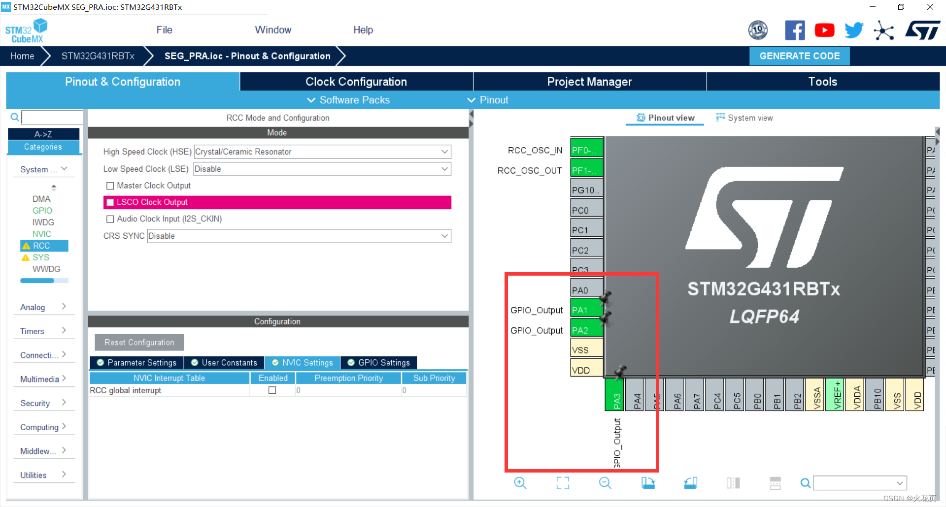The image size is (946, 507).
Task: Open the STM32 CubeMX logo home icon
Action: (x=26, y=31)
